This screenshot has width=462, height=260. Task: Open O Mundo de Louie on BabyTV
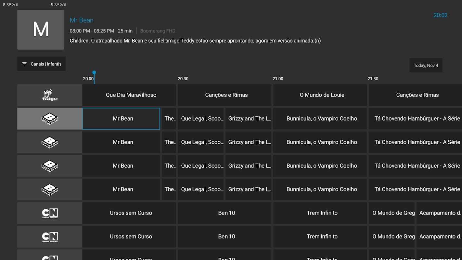(322, 95)
